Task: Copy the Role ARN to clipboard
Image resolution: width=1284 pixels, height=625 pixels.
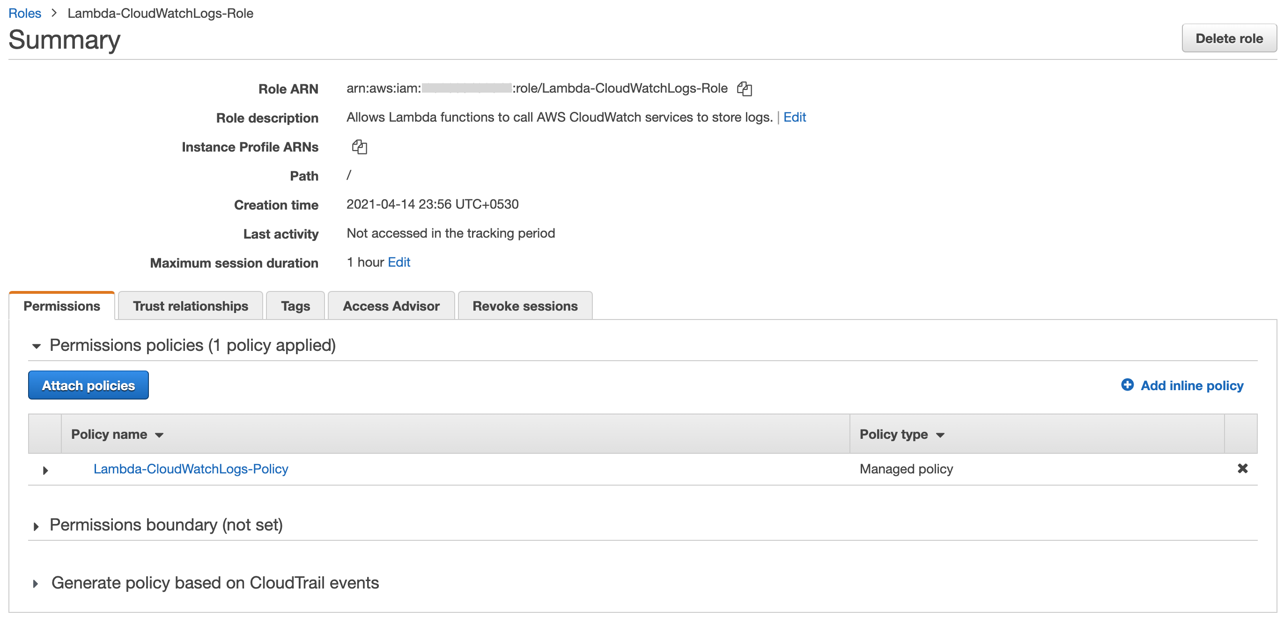Action: (x=744, y=88)
